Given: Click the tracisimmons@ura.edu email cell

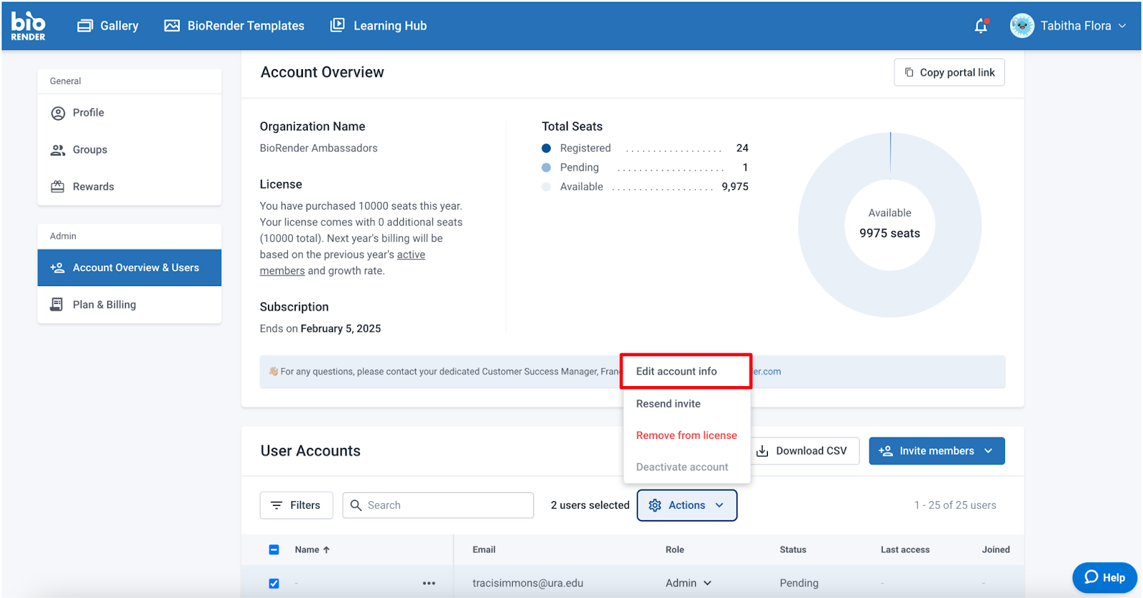Looking at the screenshot, I should point(528,583).
